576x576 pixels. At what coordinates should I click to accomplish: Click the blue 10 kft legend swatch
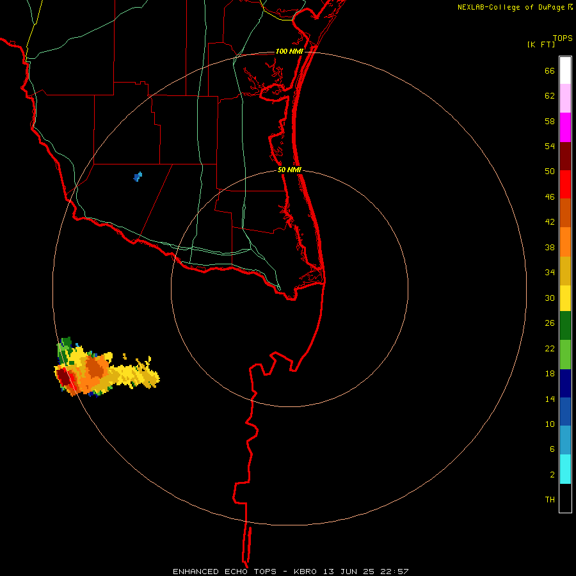point(565,412)
